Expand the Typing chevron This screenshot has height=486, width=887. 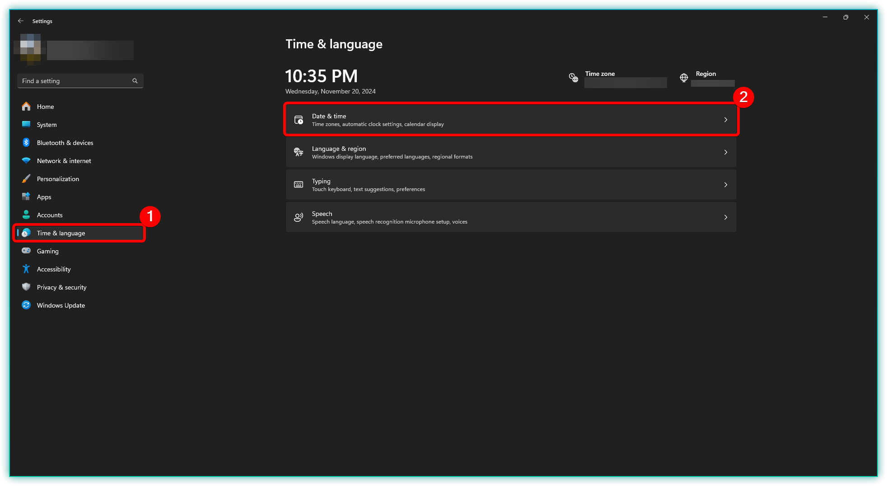[726, 185]
